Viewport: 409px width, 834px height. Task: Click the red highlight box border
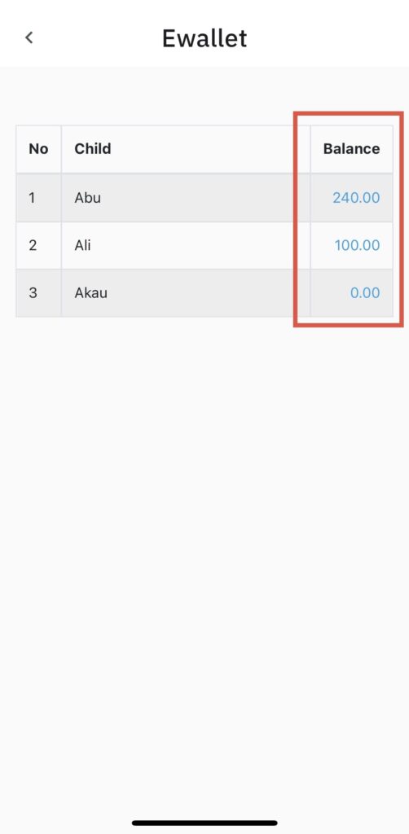pos(349,114)
